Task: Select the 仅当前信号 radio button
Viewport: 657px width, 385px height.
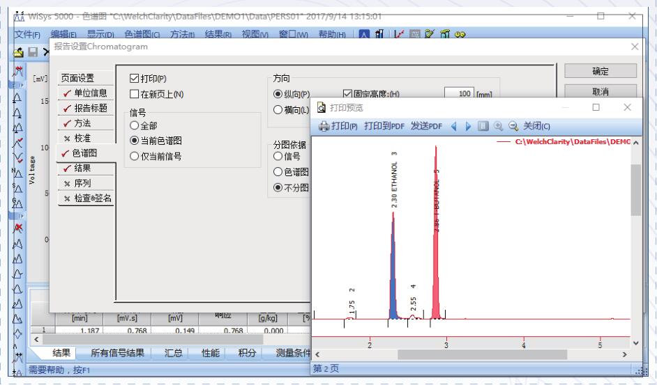Action: (134, 156)
